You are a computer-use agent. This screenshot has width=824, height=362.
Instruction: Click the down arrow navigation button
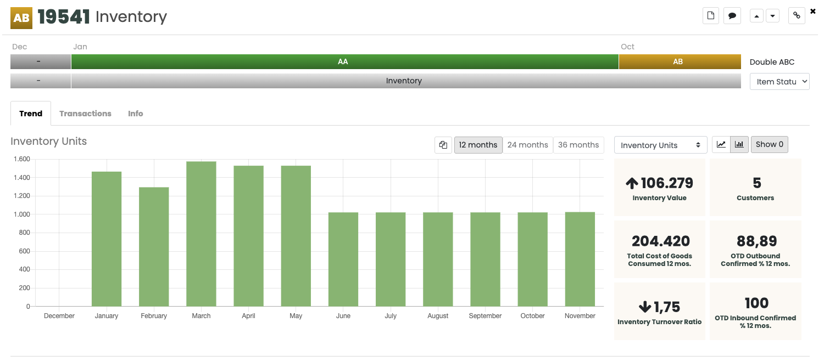tap(773, 16)
